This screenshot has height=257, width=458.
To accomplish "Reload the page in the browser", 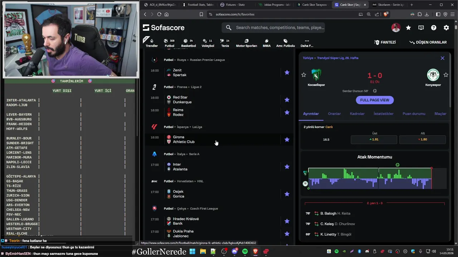I will (x=159, y=14).
